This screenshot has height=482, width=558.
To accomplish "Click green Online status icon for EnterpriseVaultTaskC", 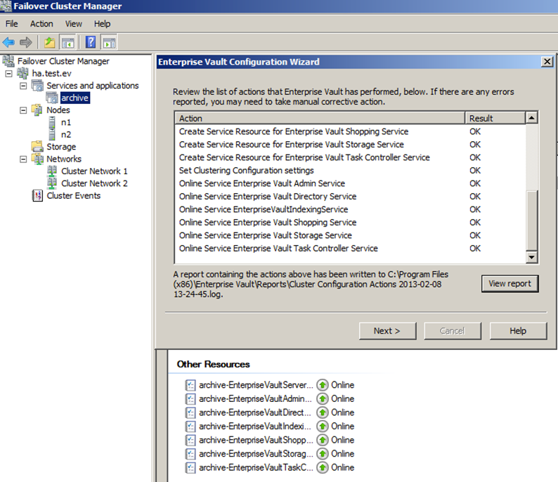I will click(323, 467).
